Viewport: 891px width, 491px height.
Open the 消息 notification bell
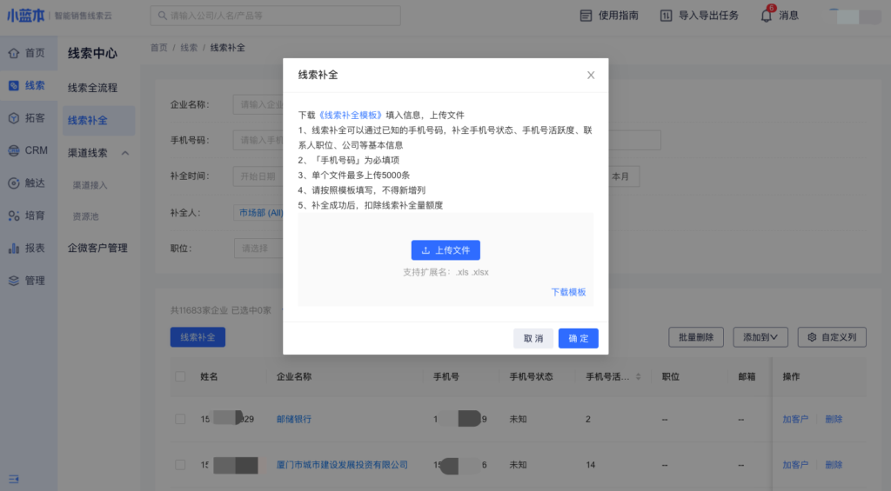pos(767,16)
